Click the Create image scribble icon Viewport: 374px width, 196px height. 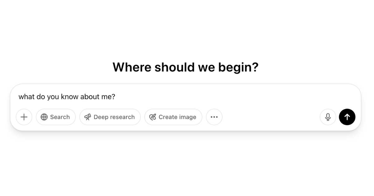[x=152, y=117]
